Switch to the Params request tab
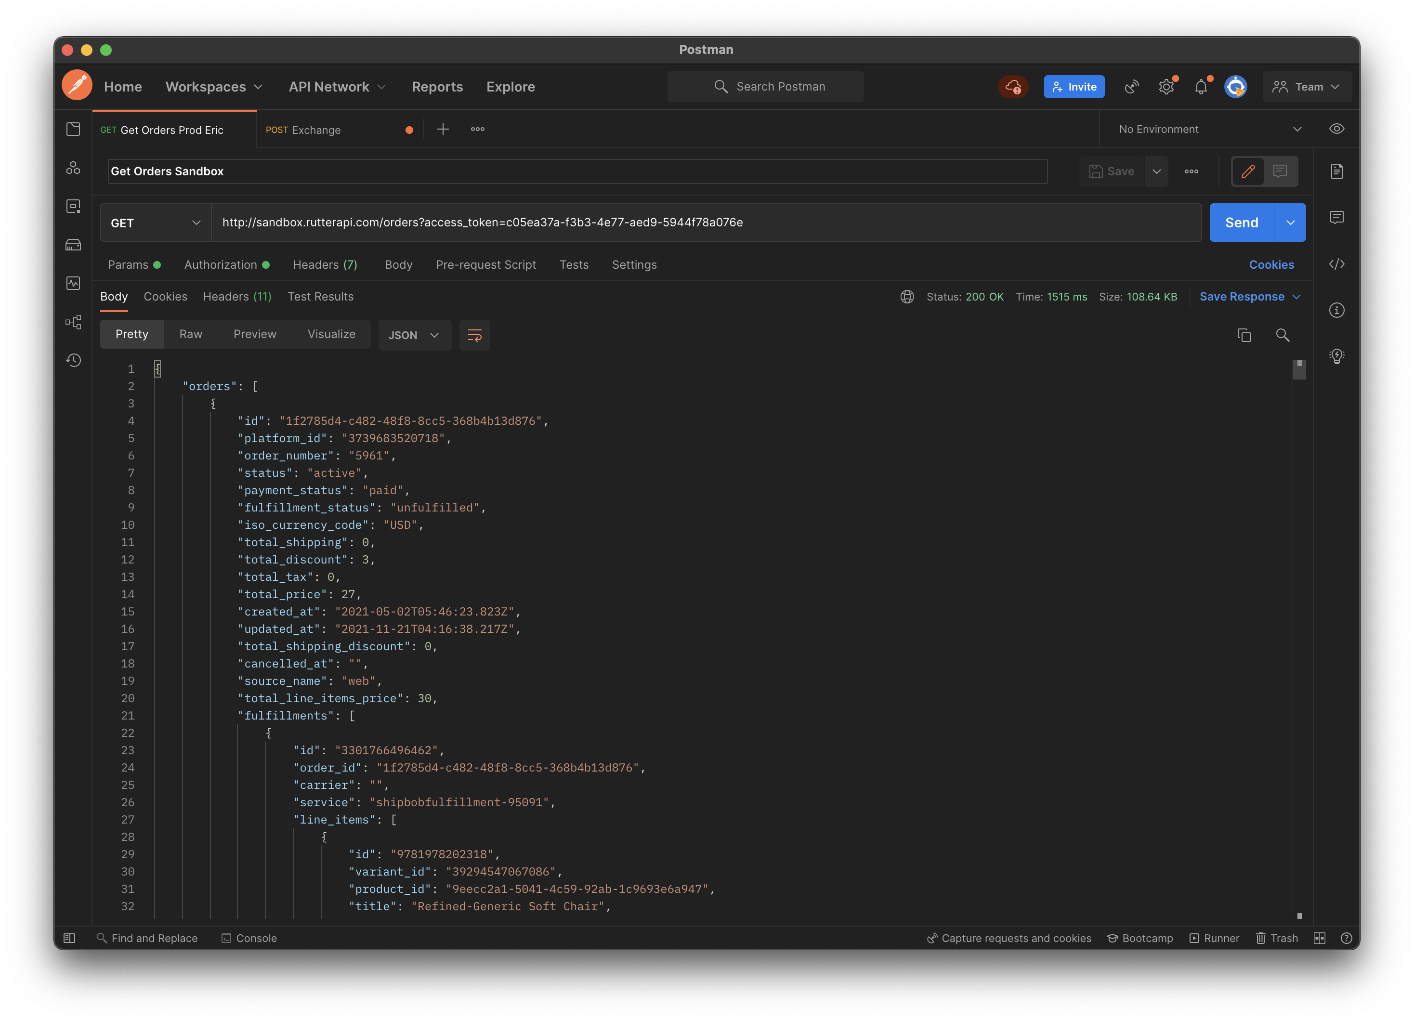The height and width of the screenshot is (1021, 1414). point(134,265)
